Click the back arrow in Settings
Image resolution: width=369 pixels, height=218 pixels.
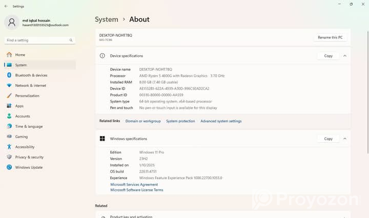coord(6,6)
